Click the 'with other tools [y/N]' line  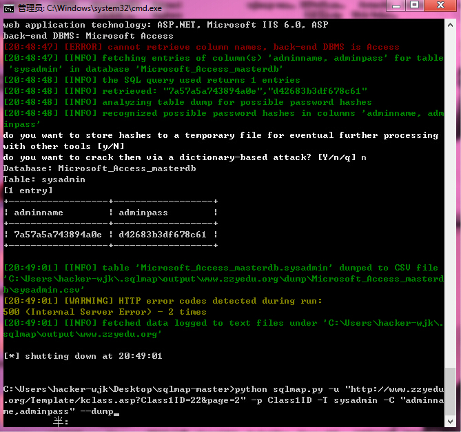[64, 146]
